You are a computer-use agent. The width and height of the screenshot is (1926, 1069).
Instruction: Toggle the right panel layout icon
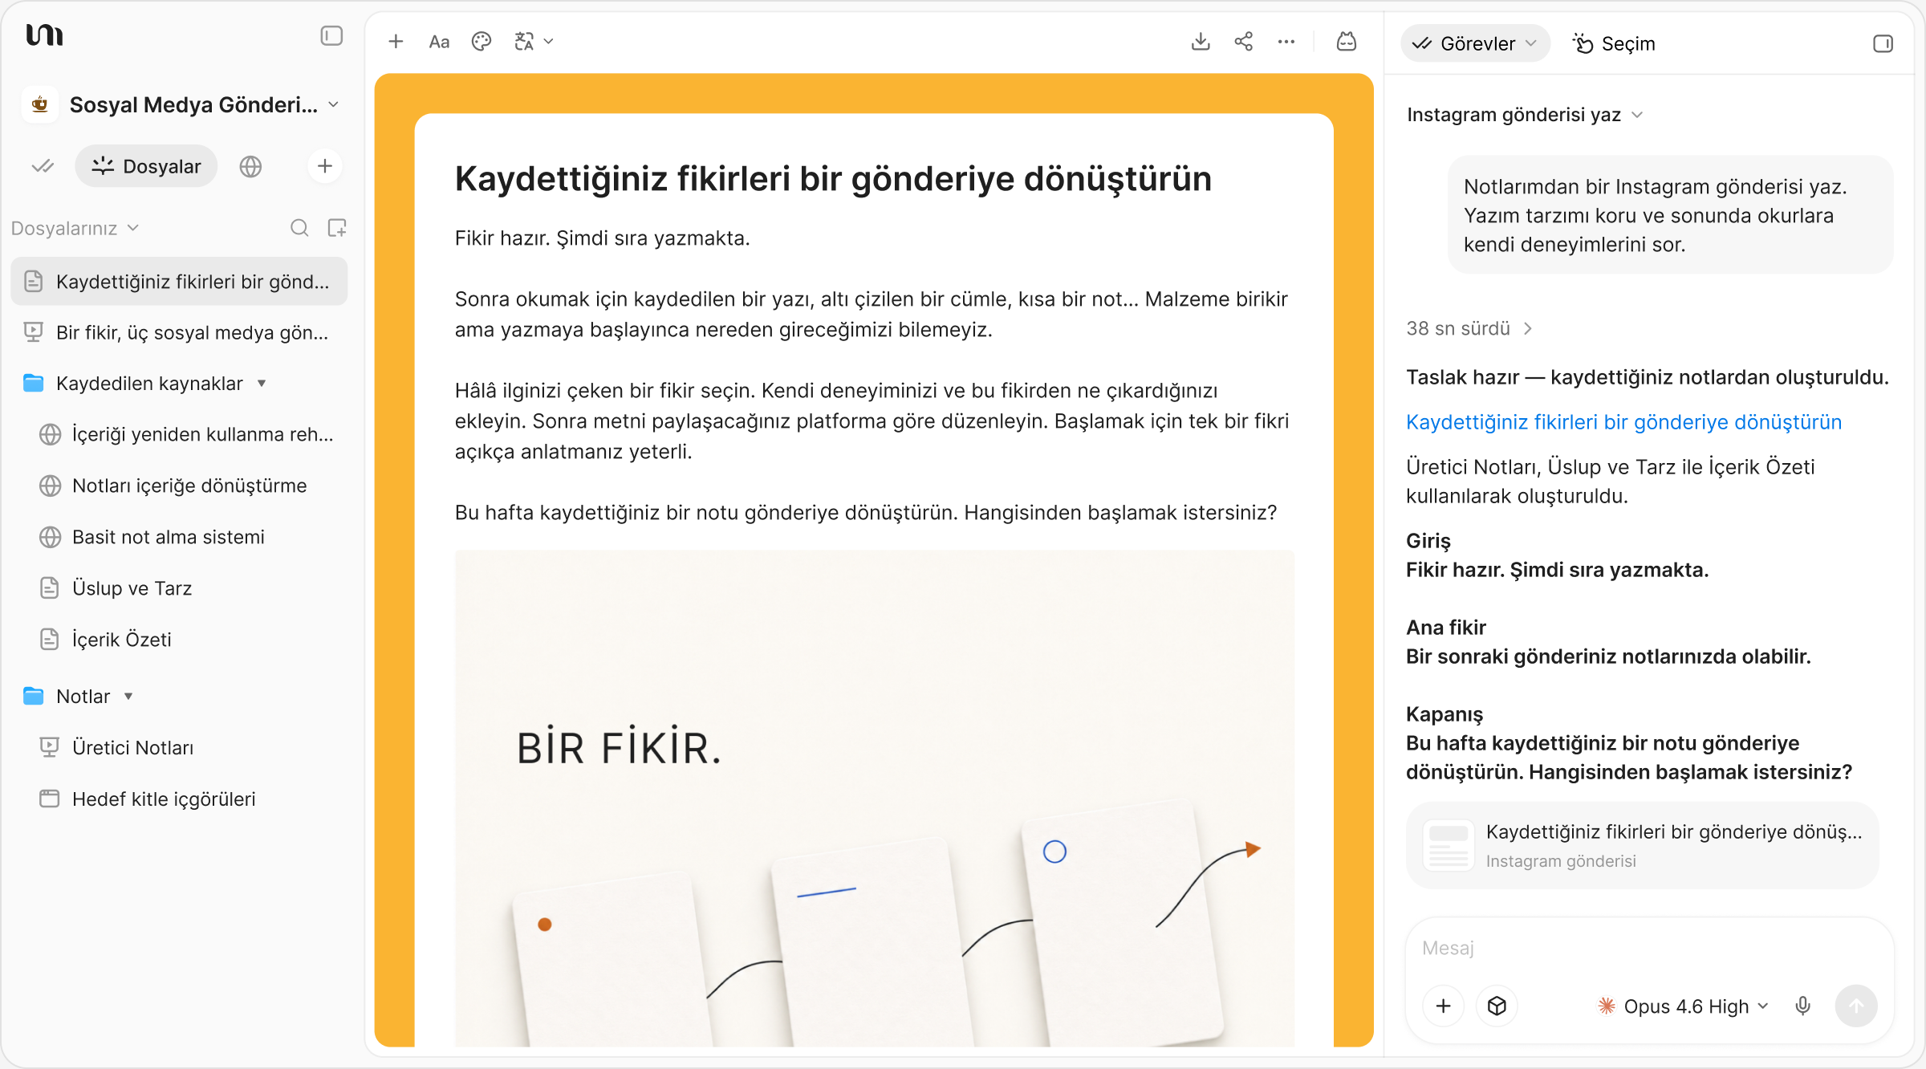[x=1883, y=43]
